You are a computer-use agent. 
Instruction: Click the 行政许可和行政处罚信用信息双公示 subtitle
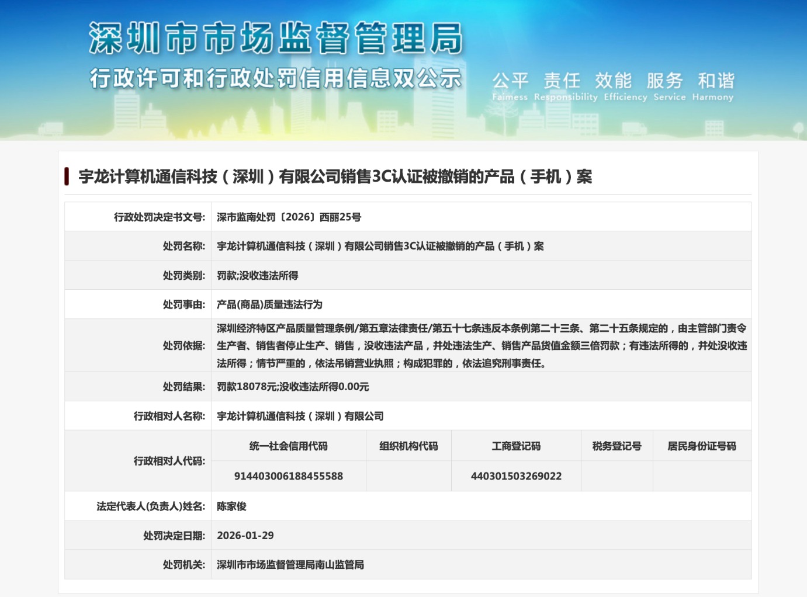pos(276,78)
